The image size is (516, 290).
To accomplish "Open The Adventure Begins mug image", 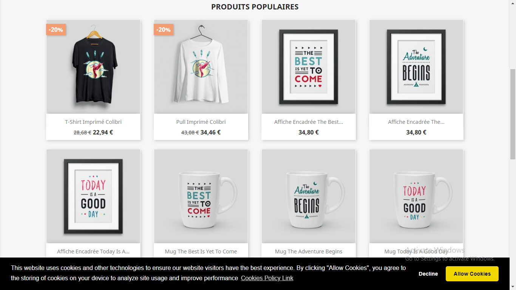I will coord(309,196).
